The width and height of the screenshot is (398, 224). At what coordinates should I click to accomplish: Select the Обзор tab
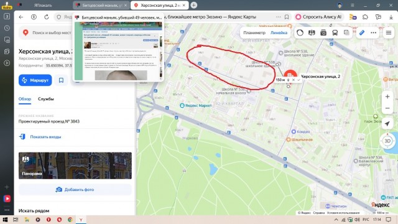coord(25,99)
